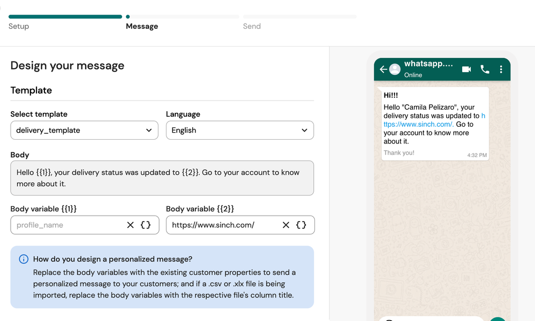Select the Message step label
This screenshot has height=321, width=535.
click(x=142, y=26)
